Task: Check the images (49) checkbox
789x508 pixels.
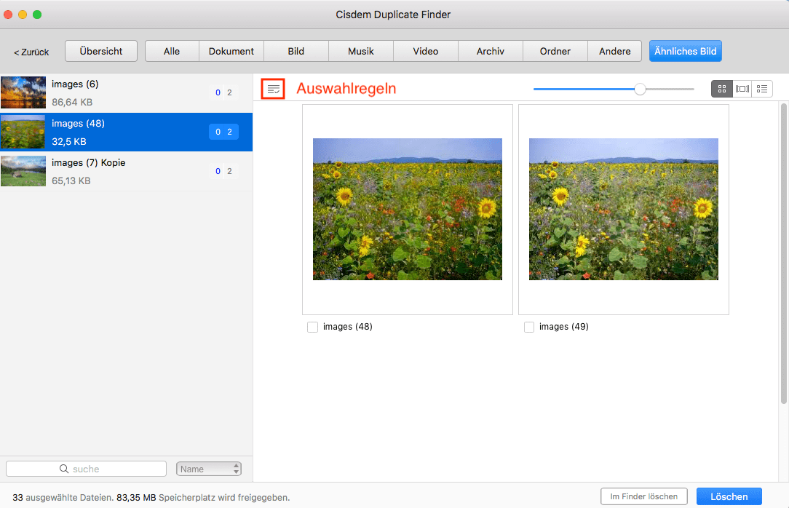Action: (528, 327)
